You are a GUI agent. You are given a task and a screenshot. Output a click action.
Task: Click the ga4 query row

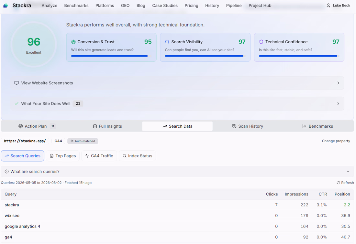tap(177, 237)
